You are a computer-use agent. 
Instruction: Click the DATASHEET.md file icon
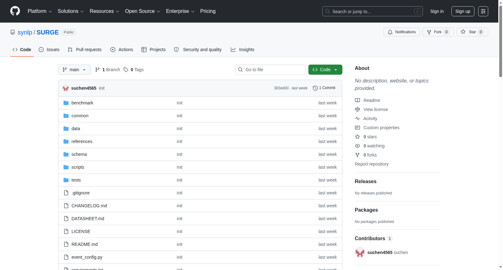(66, 219)
